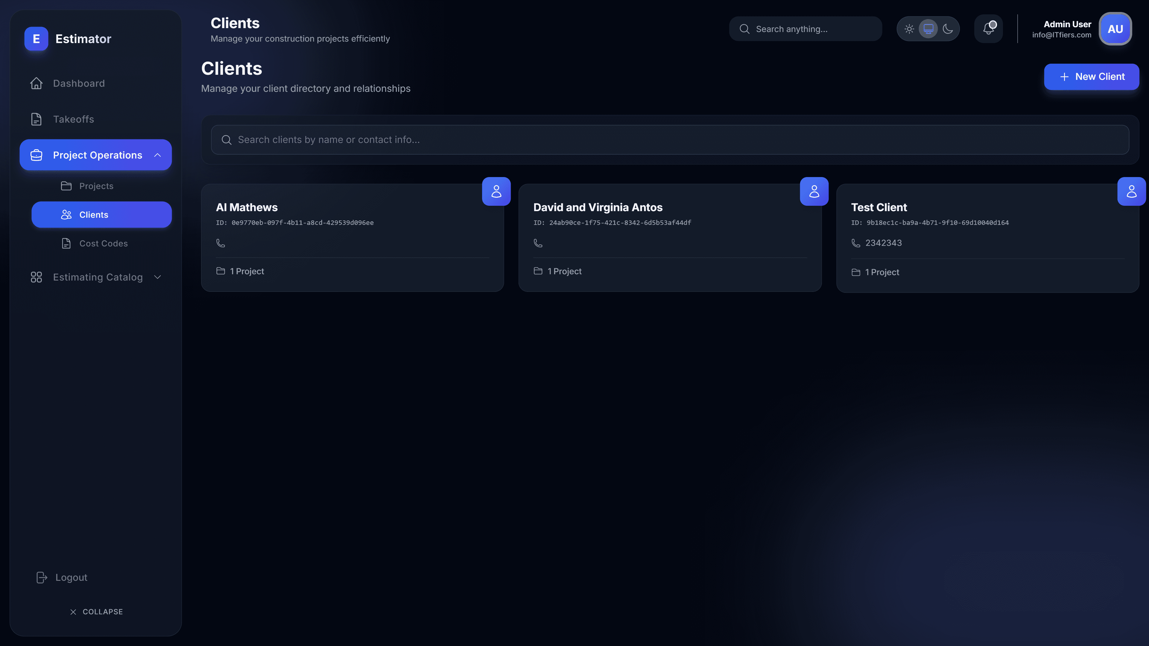1149x646 pixels.
Task: Click Al Mathews person icon badge
Action: coord(496,191)
